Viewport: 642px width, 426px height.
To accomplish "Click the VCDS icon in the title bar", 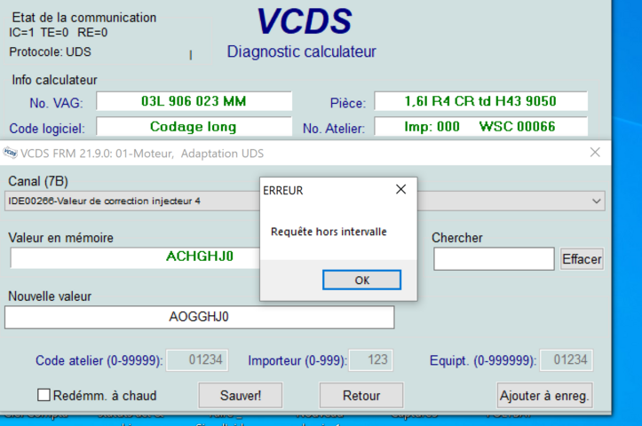I will tap(11, 153).
